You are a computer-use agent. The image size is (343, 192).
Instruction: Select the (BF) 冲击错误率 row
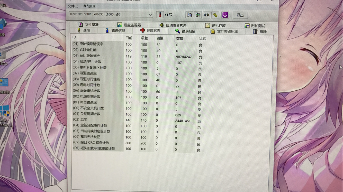138,103
